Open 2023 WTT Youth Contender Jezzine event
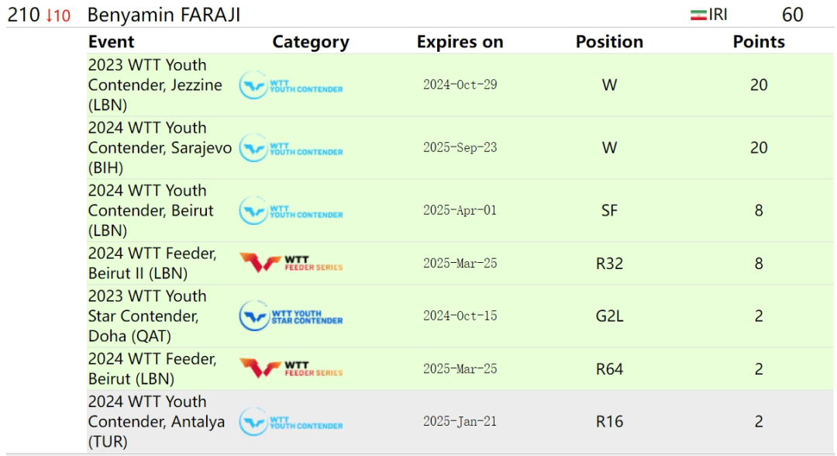Image resolution: width=837 pixels, height=456 pixels. 155,85
